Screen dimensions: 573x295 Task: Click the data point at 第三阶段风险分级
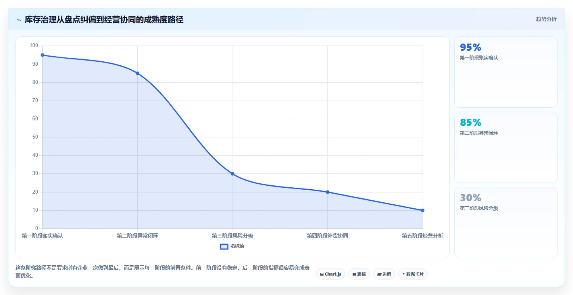click(x=233, y=174)
